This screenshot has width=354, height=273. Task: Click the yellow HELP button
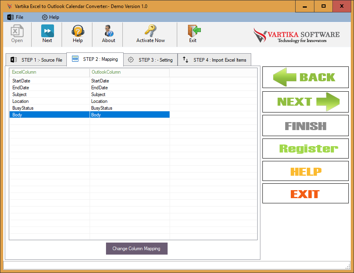click(x=306, y=171)
